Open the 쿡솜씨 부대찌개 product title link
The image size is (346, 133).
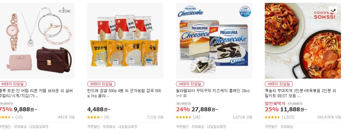(x=300, y=93)
